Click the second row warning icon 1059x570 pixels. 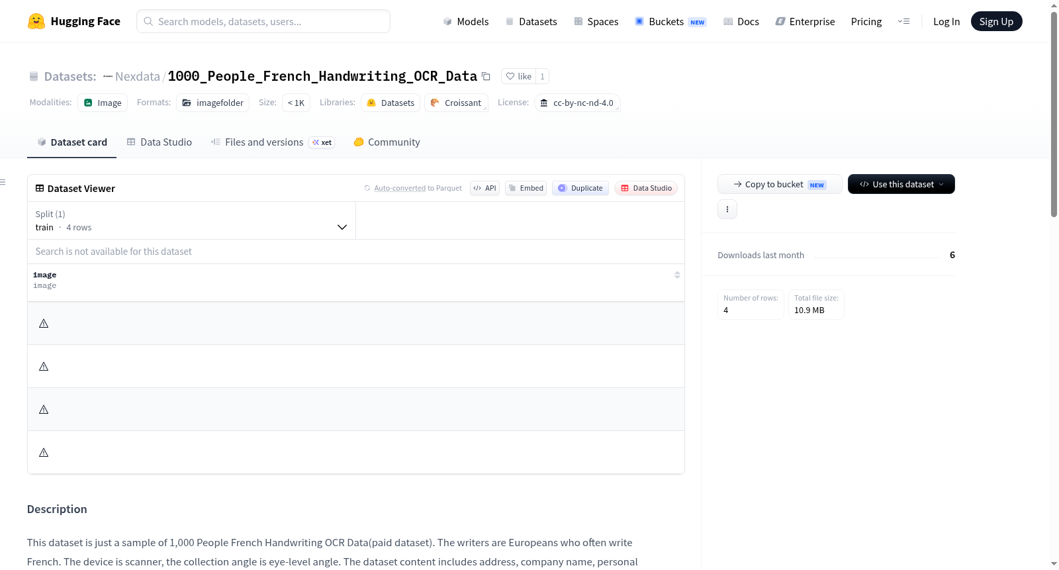(x=44, y=367)
